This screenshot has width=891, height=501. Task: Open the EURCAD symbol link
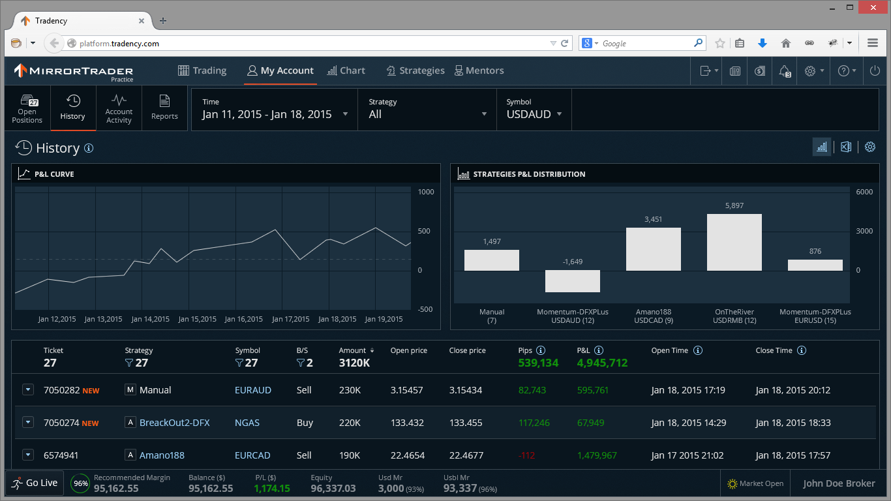click(252, 455)
